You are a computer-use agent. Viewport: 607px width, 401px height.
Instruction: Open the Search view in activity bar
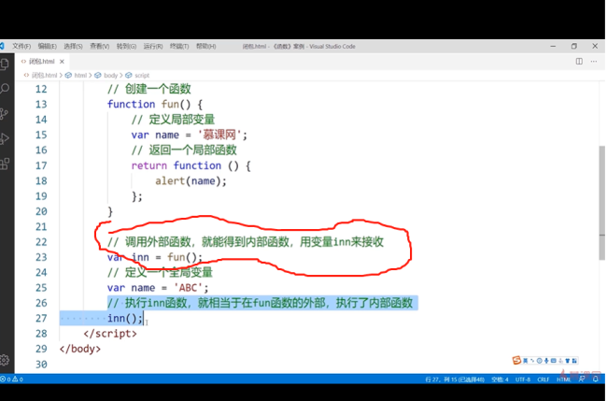coord(5,89)
